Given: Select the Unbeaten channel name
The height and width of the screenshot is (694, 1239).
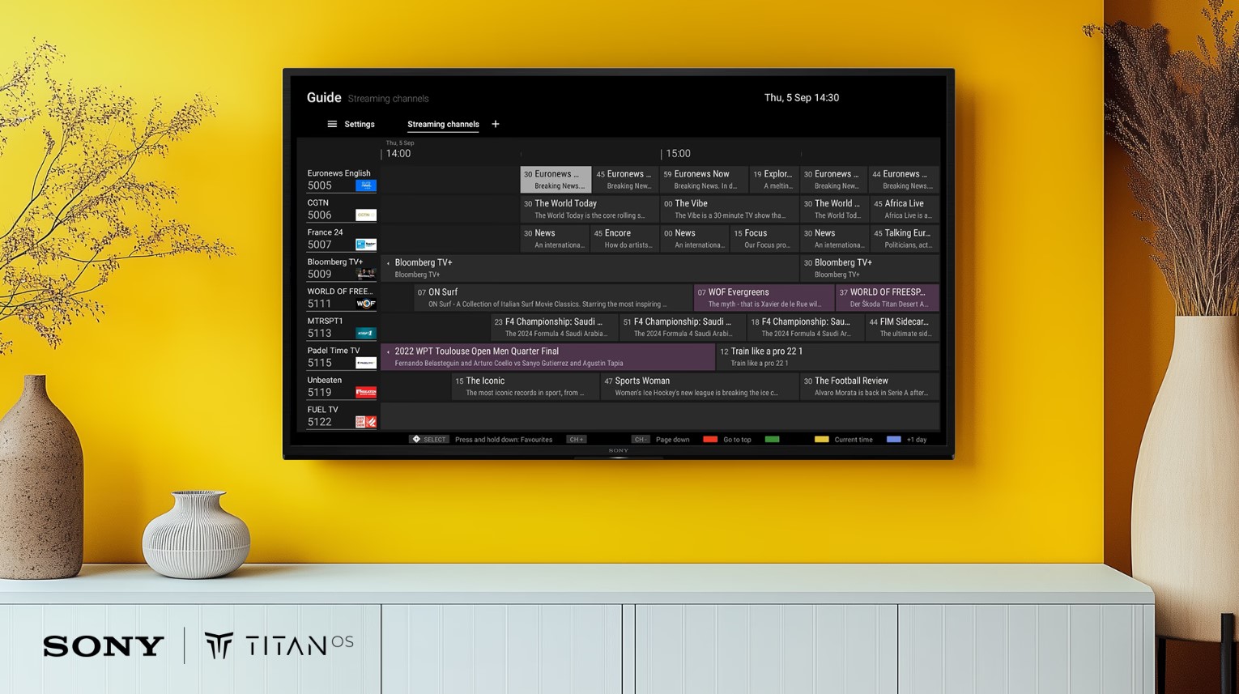Looking at the screenshot, I should (325, 380).
